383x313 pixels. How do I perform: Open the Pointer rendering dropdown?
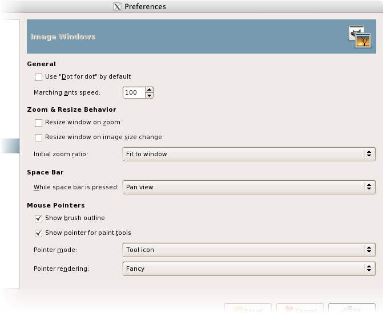[249, 269]
